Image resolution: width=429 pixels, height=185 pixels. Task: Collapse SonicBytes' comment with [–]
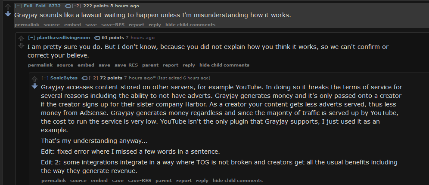[x=45, y=78]
